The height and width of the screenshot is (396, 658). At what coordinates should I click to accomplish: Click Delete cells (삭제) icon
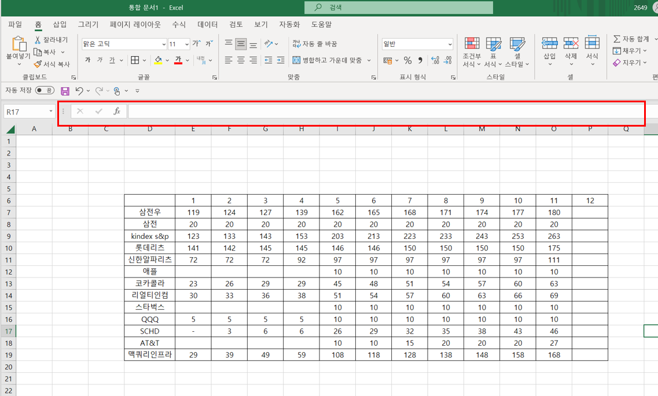click(x=571, y=43)
